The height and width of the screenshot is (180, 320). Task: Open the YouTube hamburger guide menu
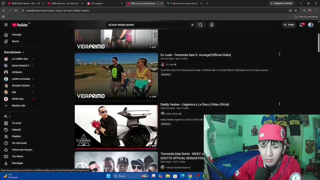[x=6, y=25]
